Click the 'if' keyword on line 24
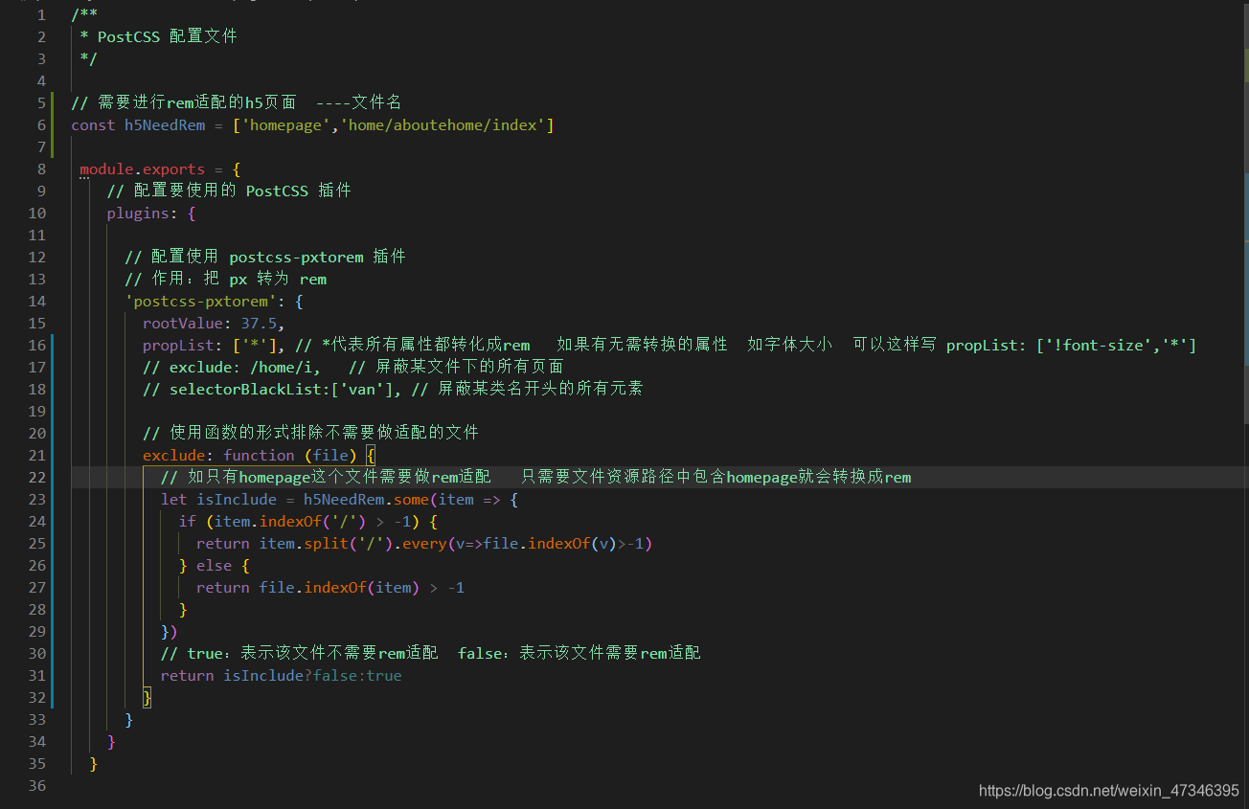This screenshot has height=809, width=1249. pyautogui.click(x=187, y=521)
